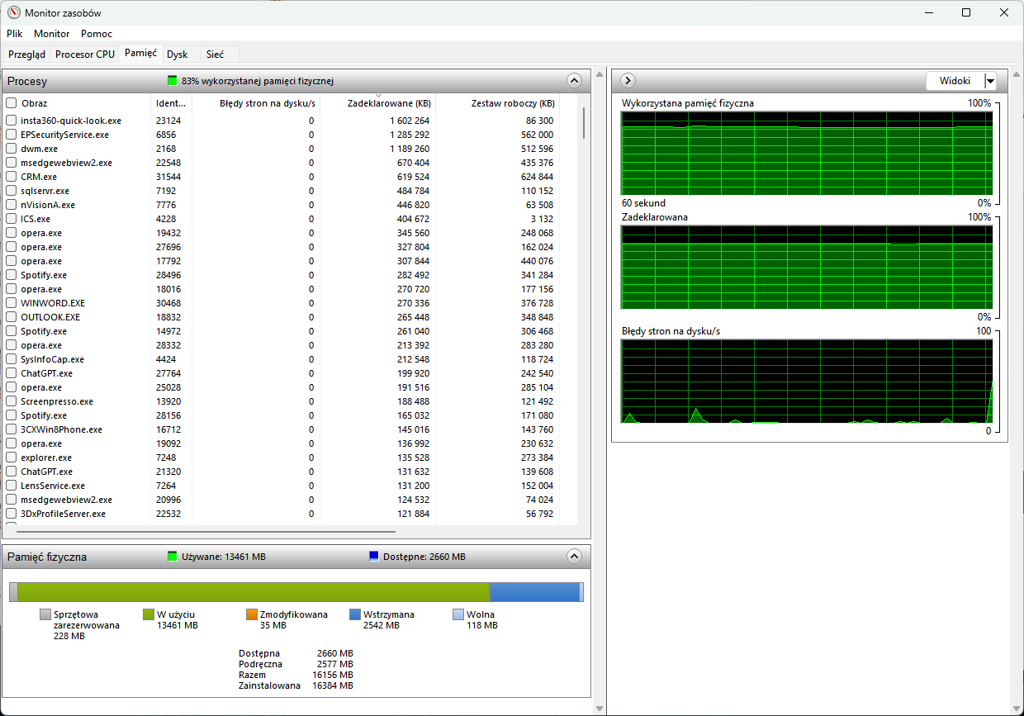
Task: Click the green physical memory usage indicator icon
Action: click(173, 81)
